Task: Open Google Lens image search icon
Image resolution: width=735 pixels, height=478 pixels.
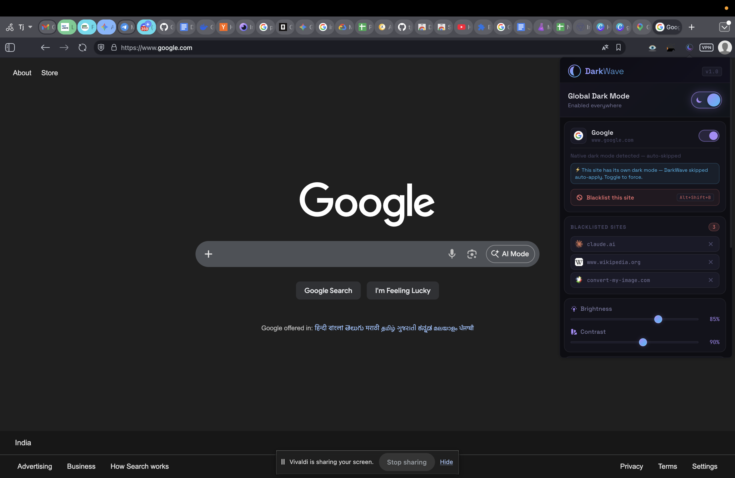Action: point(472,254)
